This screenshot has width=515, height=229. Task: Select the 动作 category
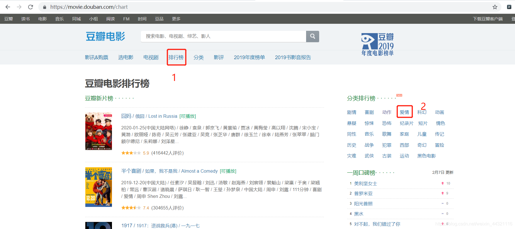click(387, 112)
